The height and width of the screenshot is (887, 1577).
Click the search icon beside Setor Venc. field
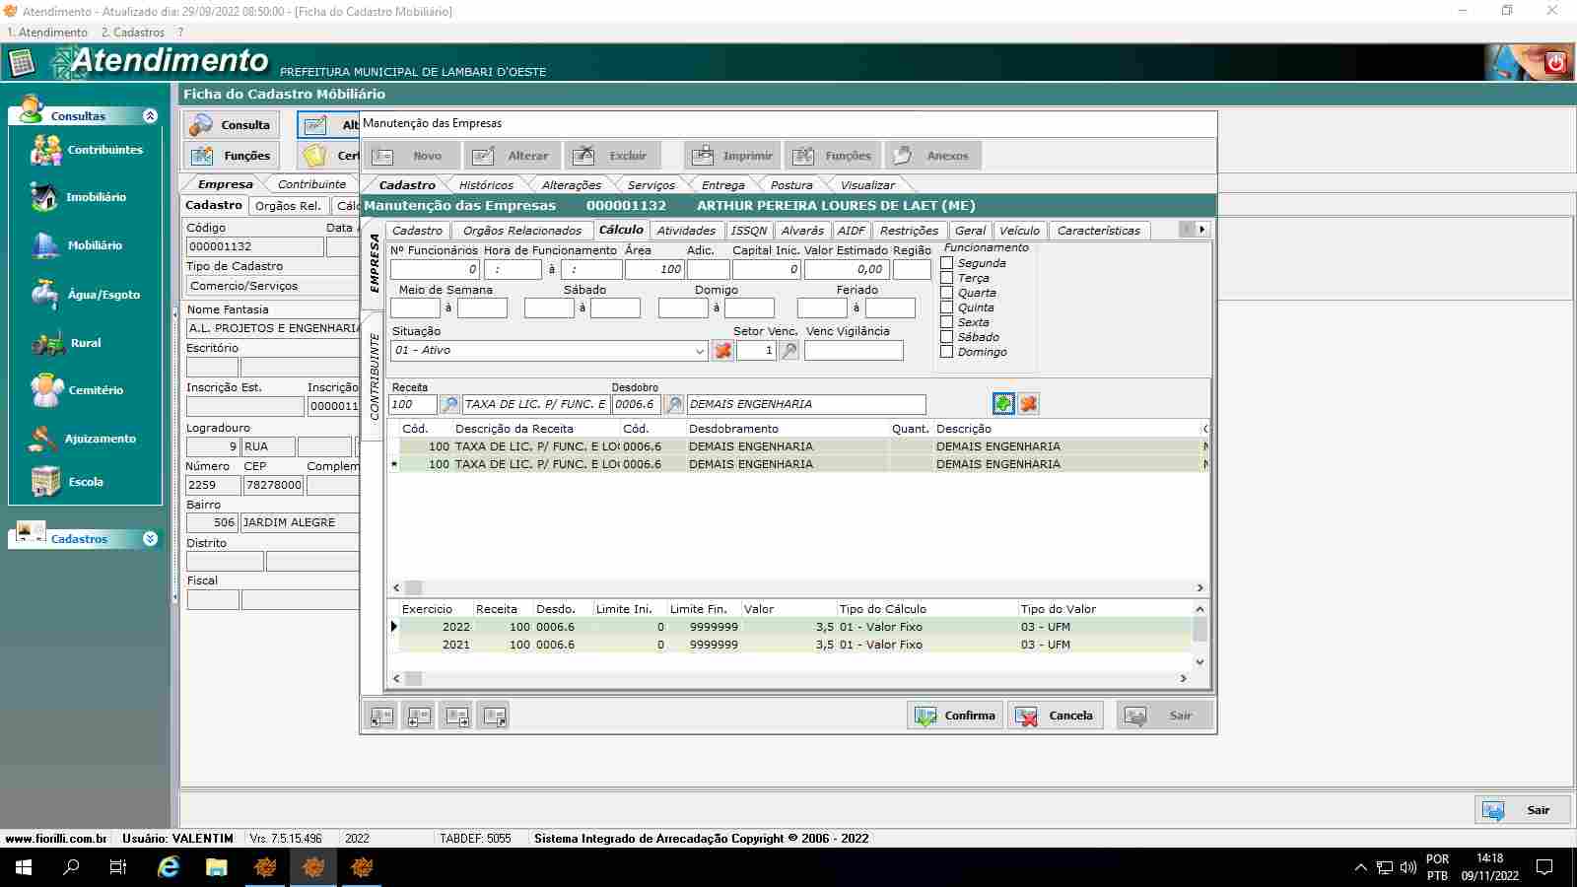coord(789,351)
